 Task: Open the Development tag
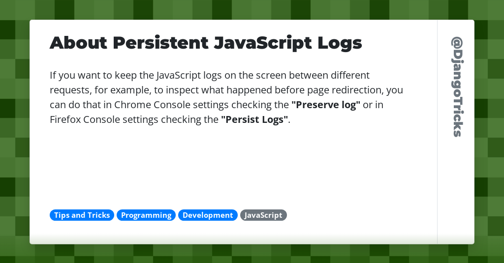[x=208, y=215]
